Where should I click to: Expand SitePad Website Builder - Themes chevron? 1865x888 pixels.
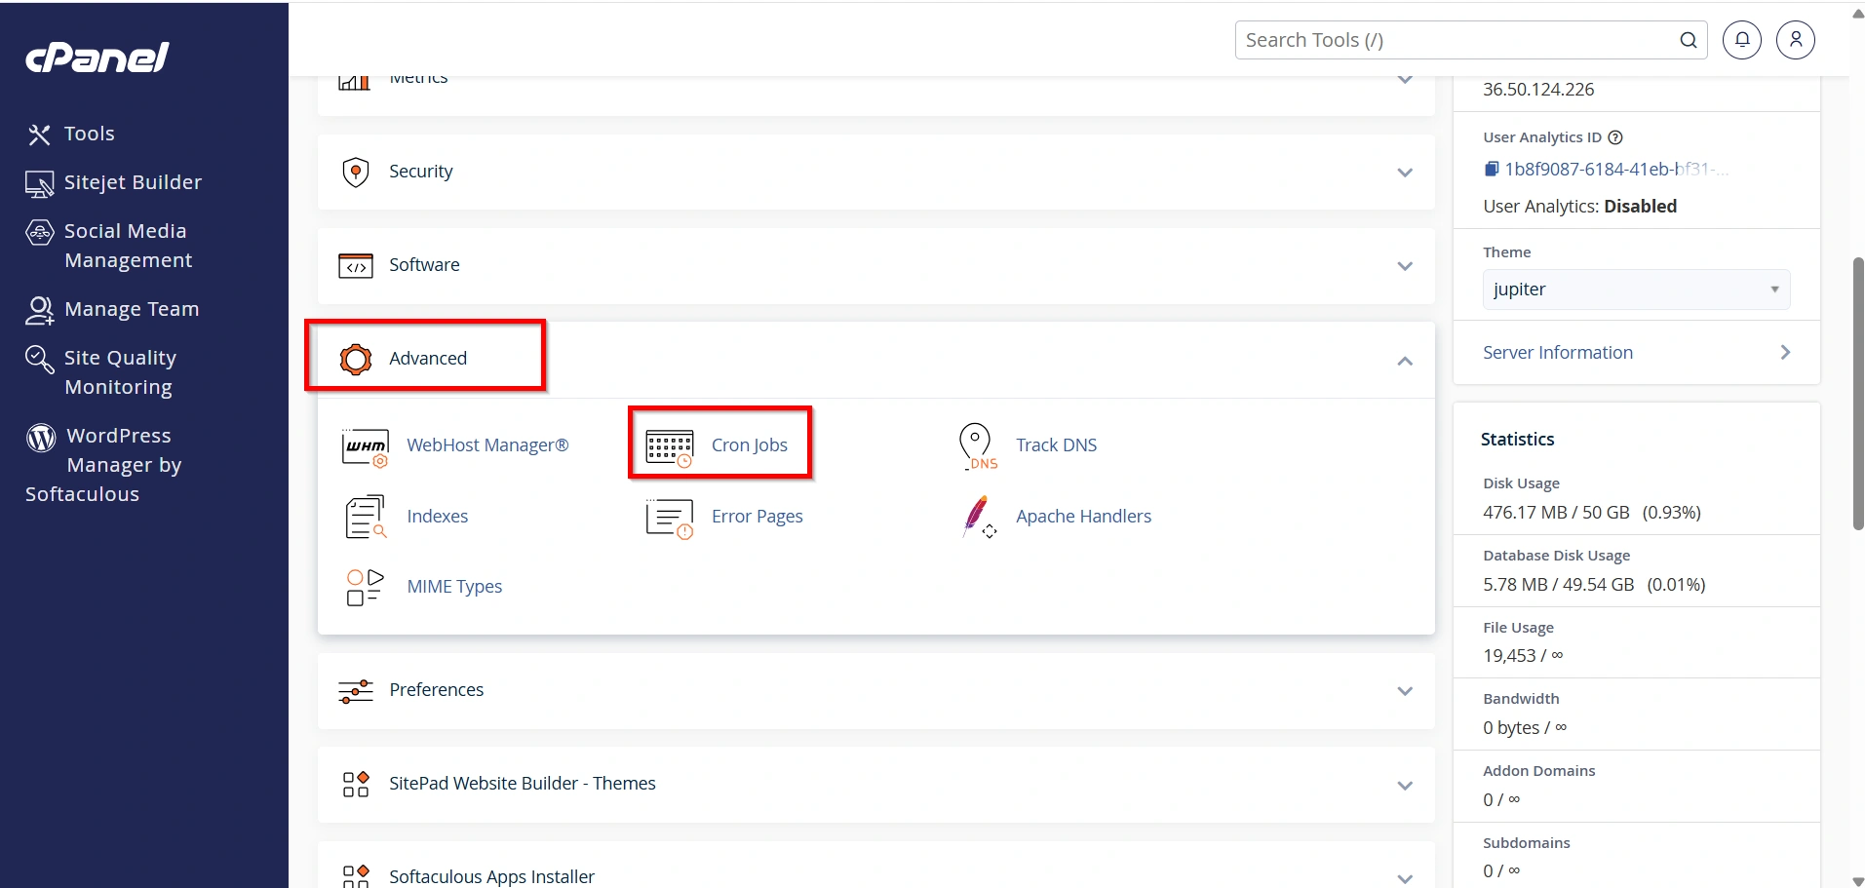(x=1405, y=786)
